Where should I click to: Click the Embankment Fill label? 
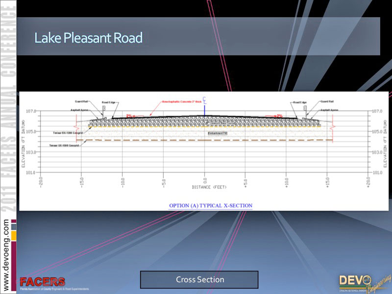click(x=218, y=133)
